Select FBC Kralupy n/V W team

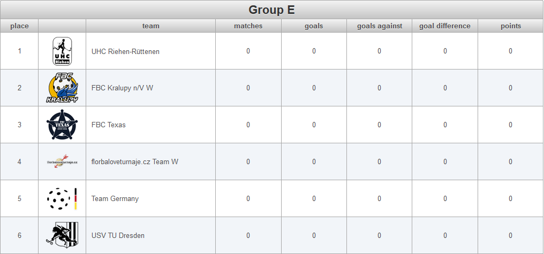[x=122, y=88]
